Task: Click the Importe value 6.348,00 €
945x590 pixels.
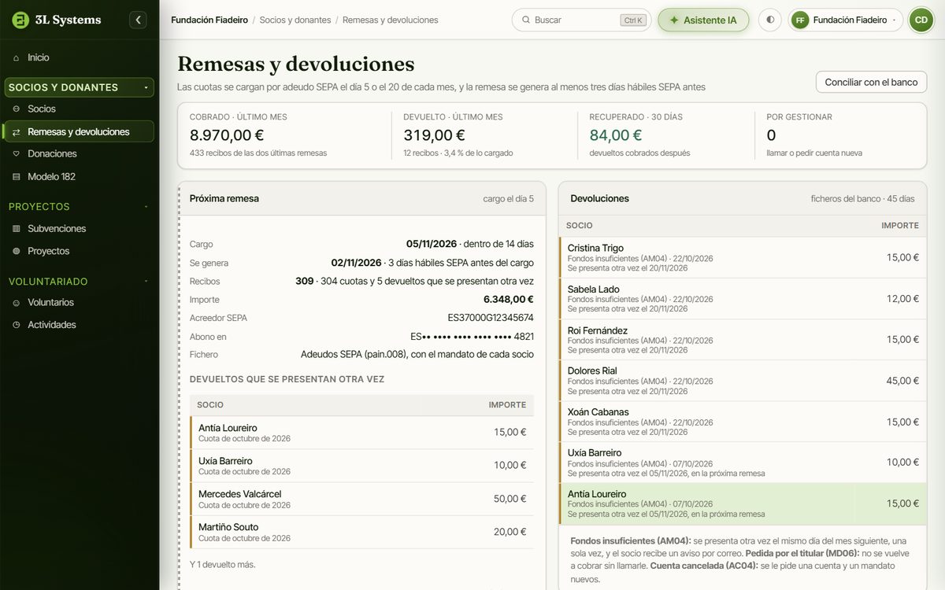Action: pyautogui.click(x=509, y=300)
